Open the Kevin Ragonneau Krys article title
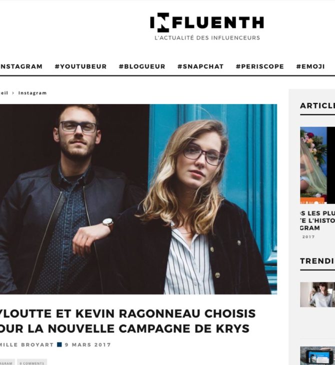This screenshot has width=335, height=365. point(128,321)
